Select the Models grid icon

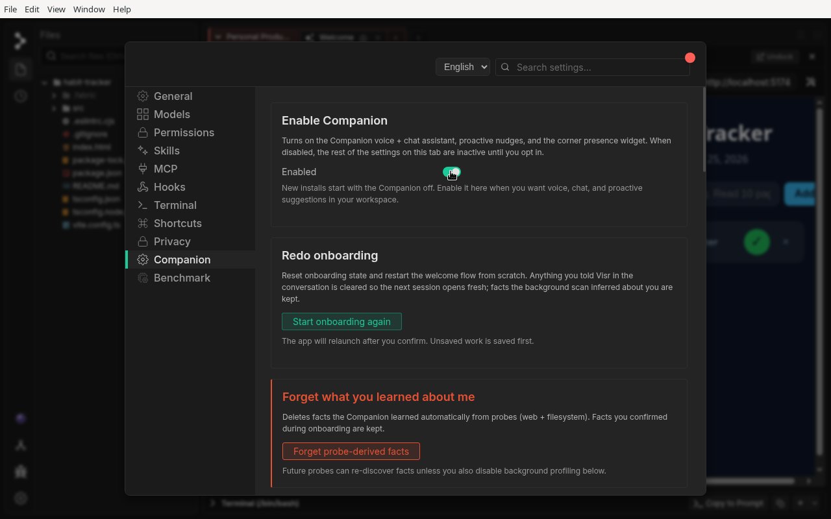[x=143, y=114]
